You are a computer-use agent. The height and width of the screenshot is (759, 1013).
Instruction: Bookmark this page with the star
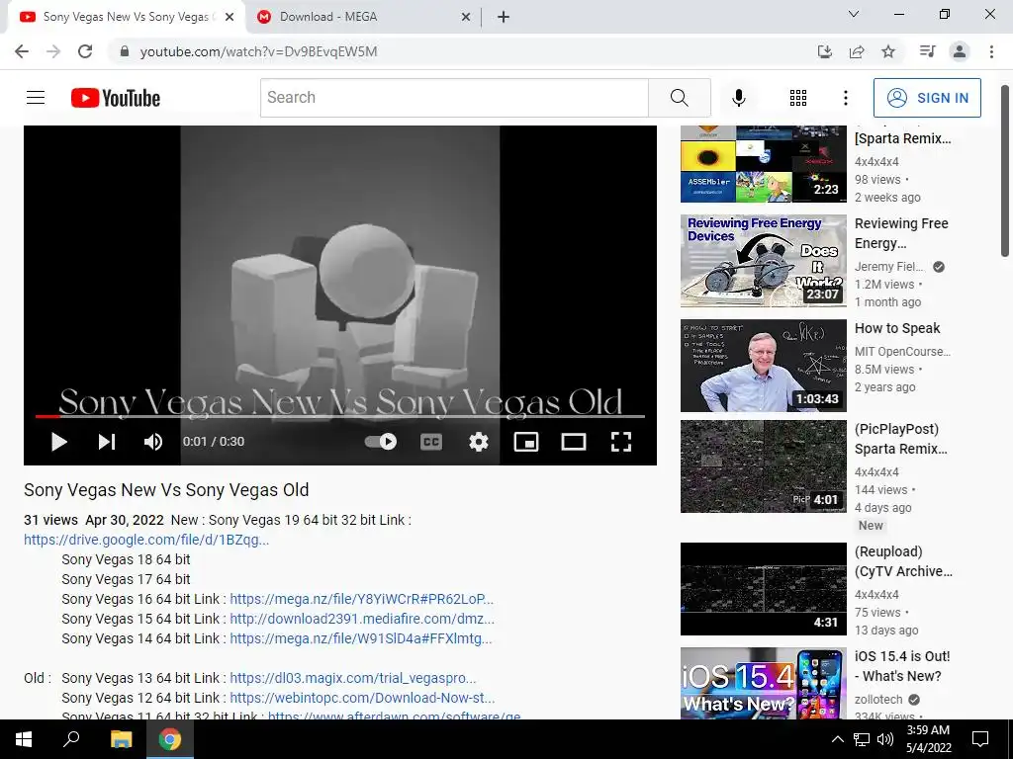coord(888,51)
